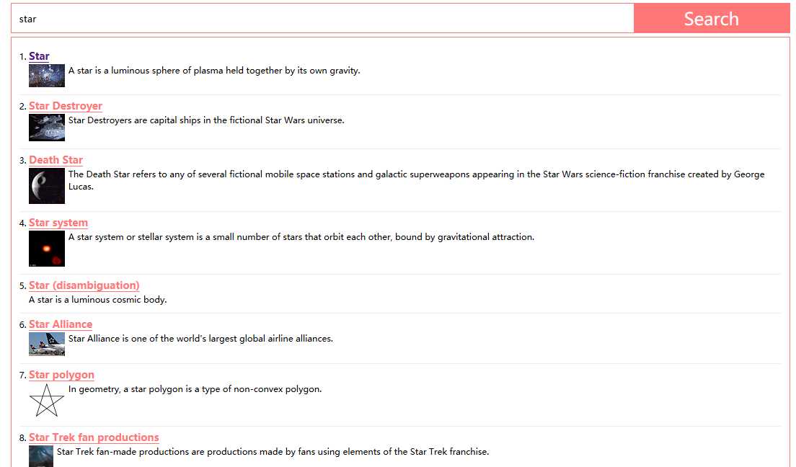This screenshot has width=796, height=467.
Task: Click the Star Alliance description text
Action: (200, 339)
